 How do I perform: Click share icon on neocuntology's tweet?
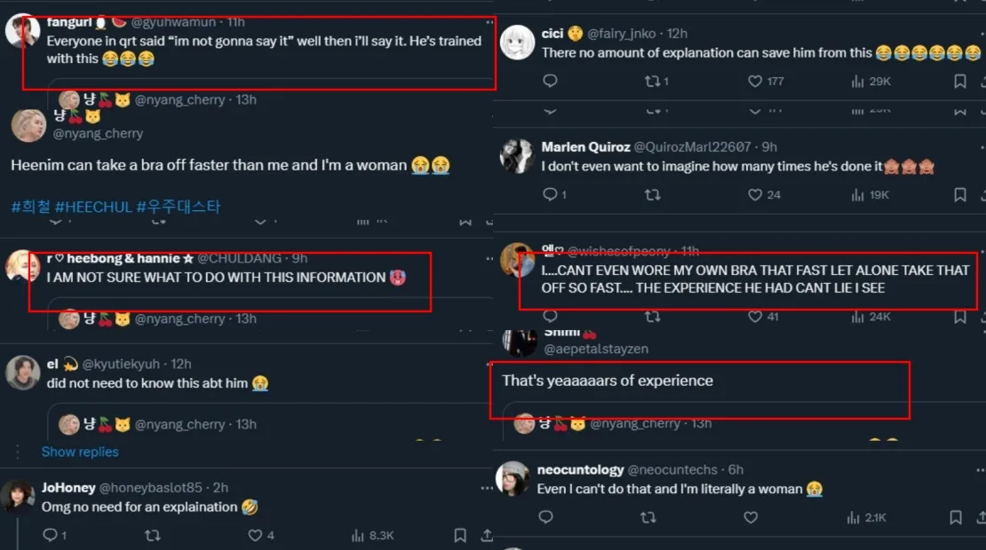(x=981, y=517)
